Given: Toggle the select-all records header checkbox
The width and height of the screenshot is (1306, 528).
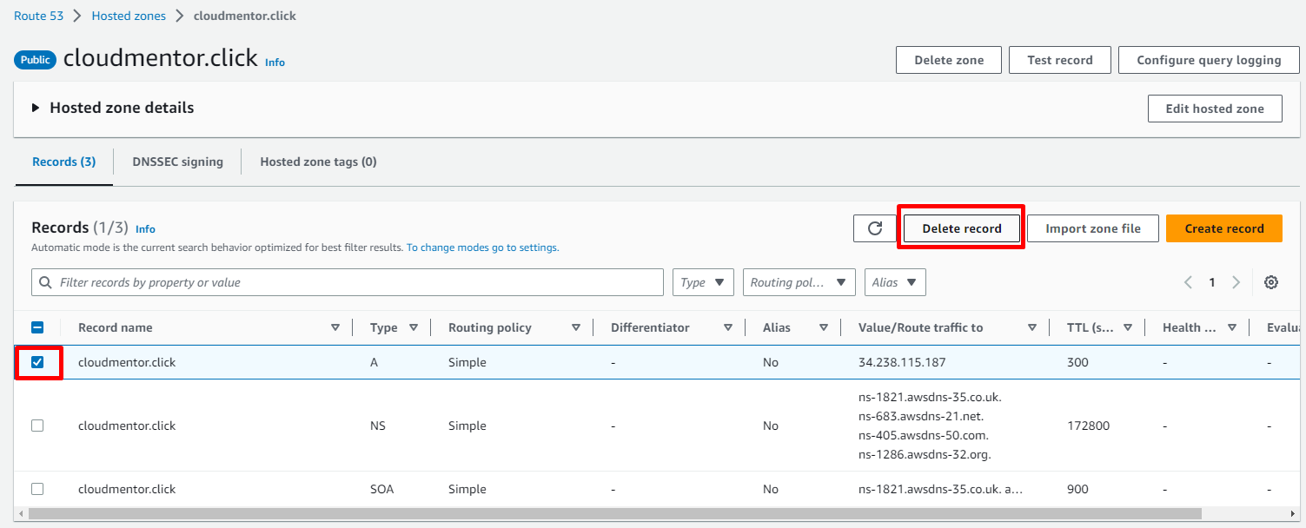Looking at the screenshot, I should pyautogui.click(x=37, y=327).
